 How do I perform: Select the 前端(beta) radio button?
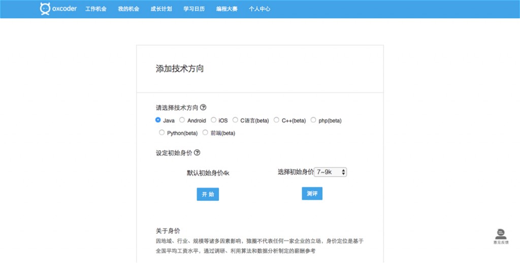(x=205, y=133)
